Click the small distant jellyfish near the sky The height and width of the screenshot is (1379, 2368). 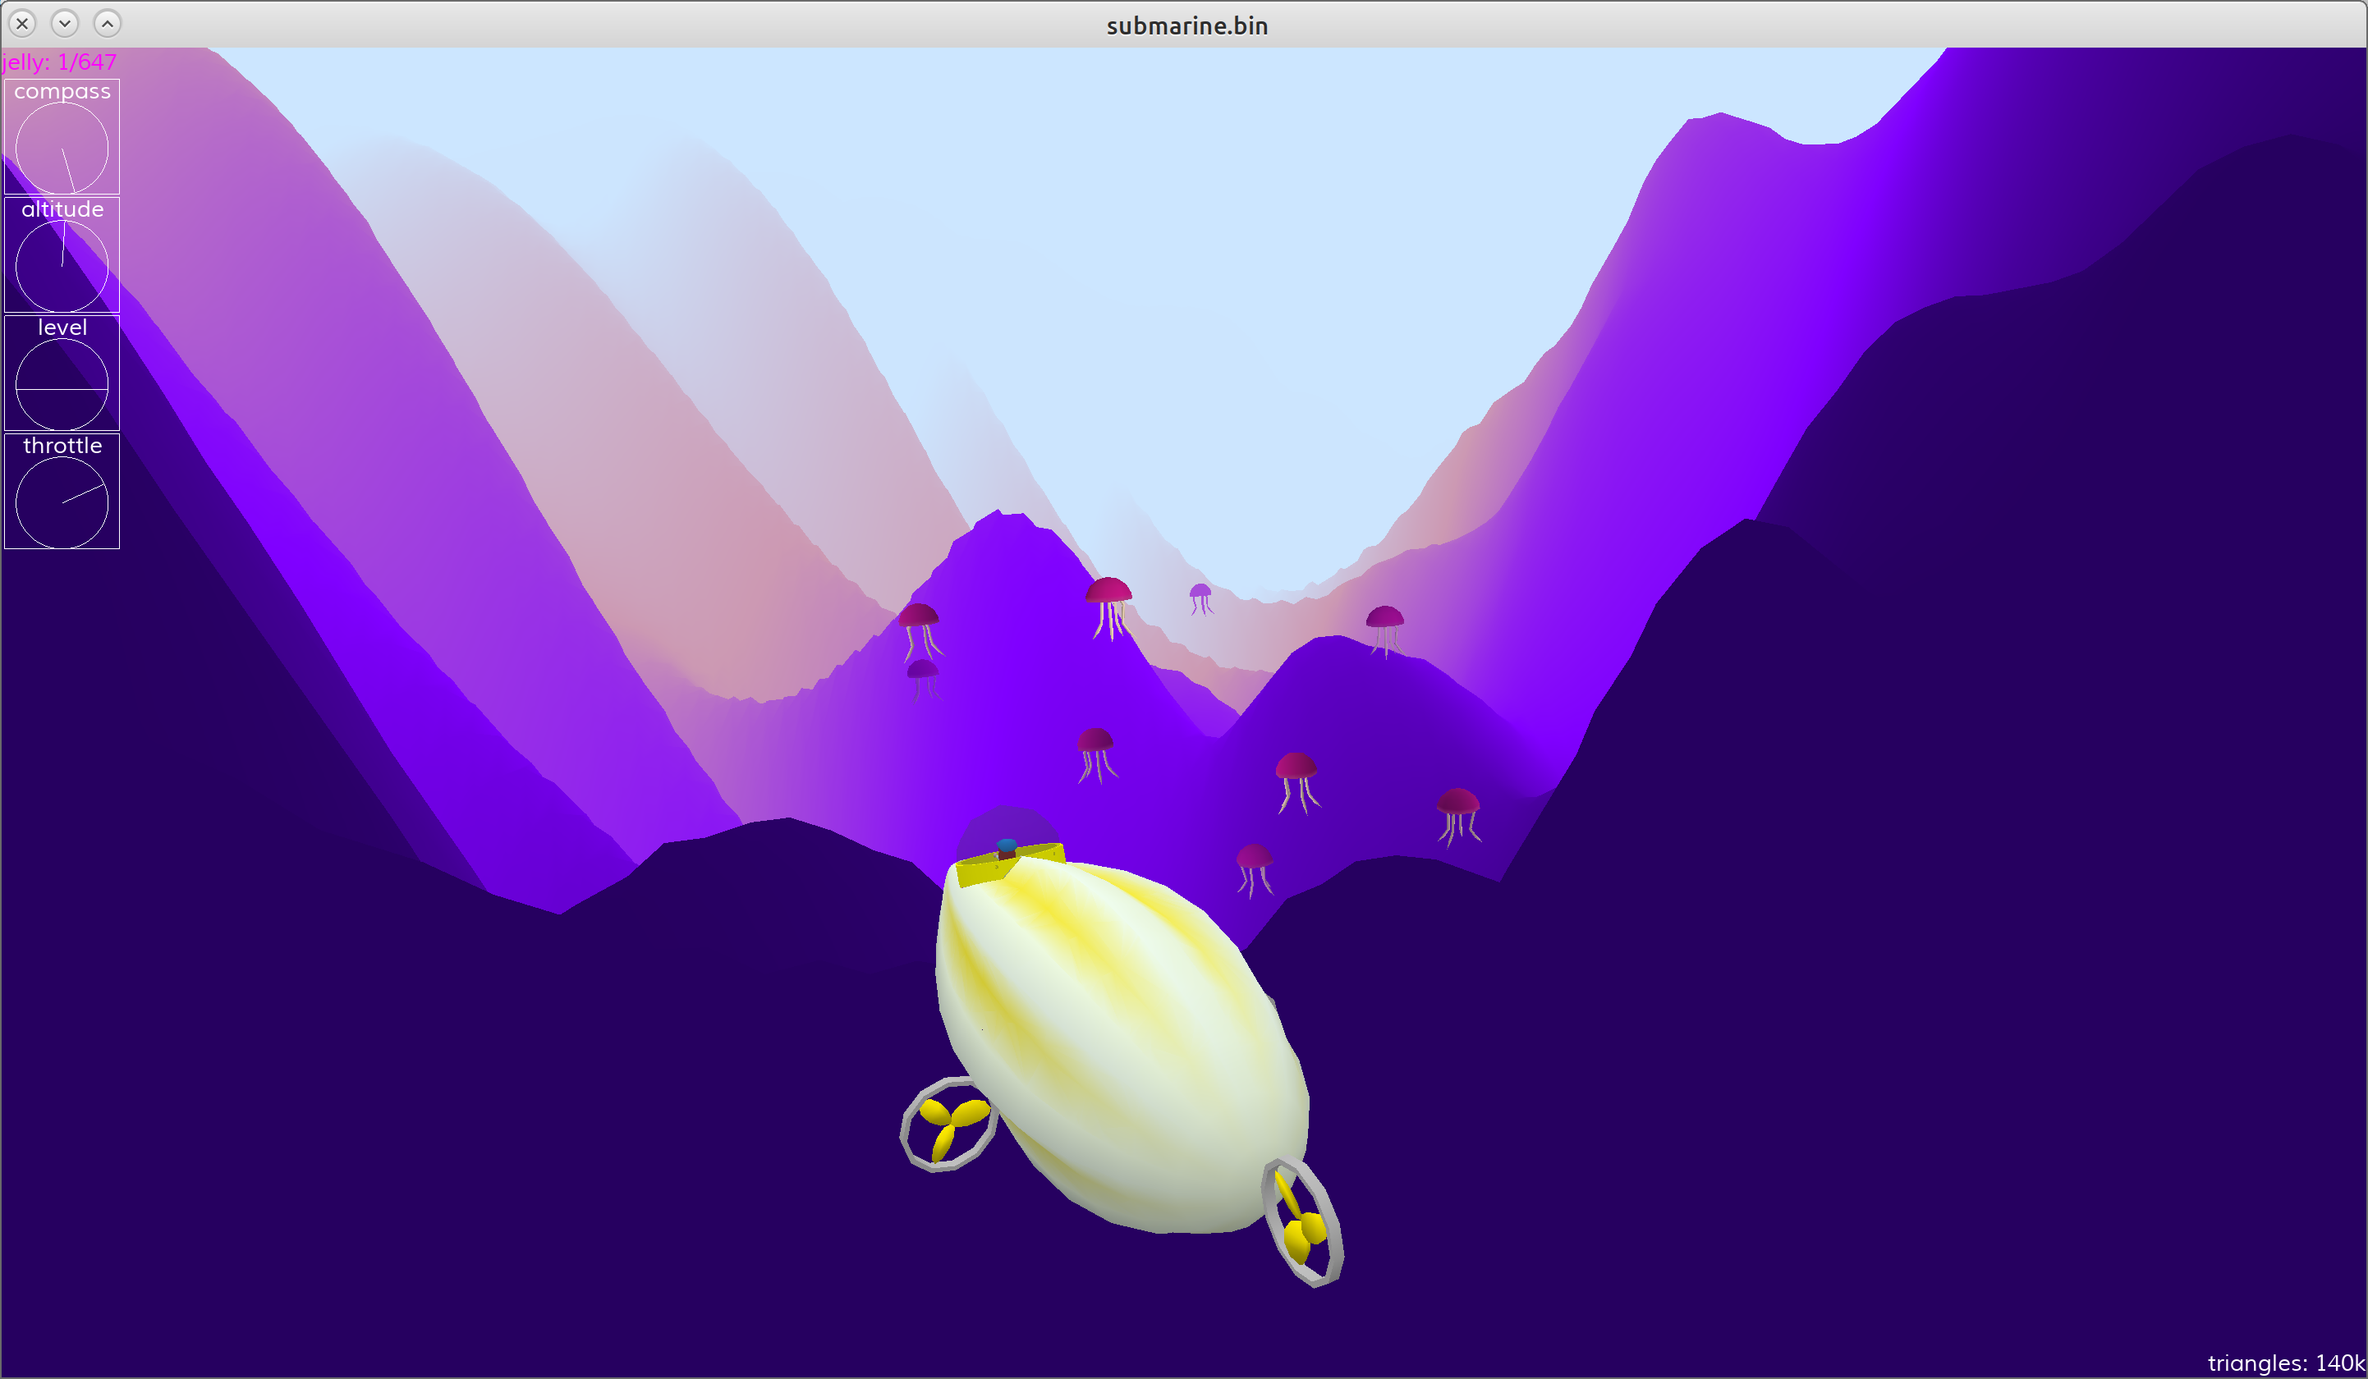click(x=1201, y=598)
